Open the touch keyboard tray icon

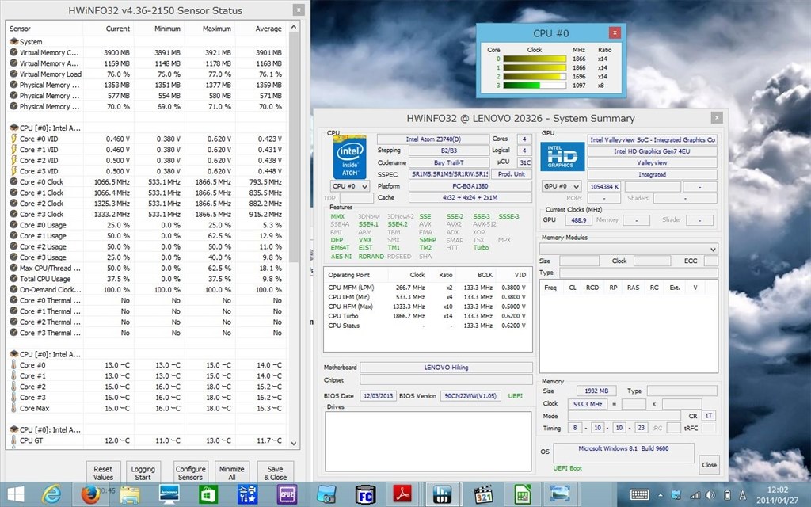point(639,495)
